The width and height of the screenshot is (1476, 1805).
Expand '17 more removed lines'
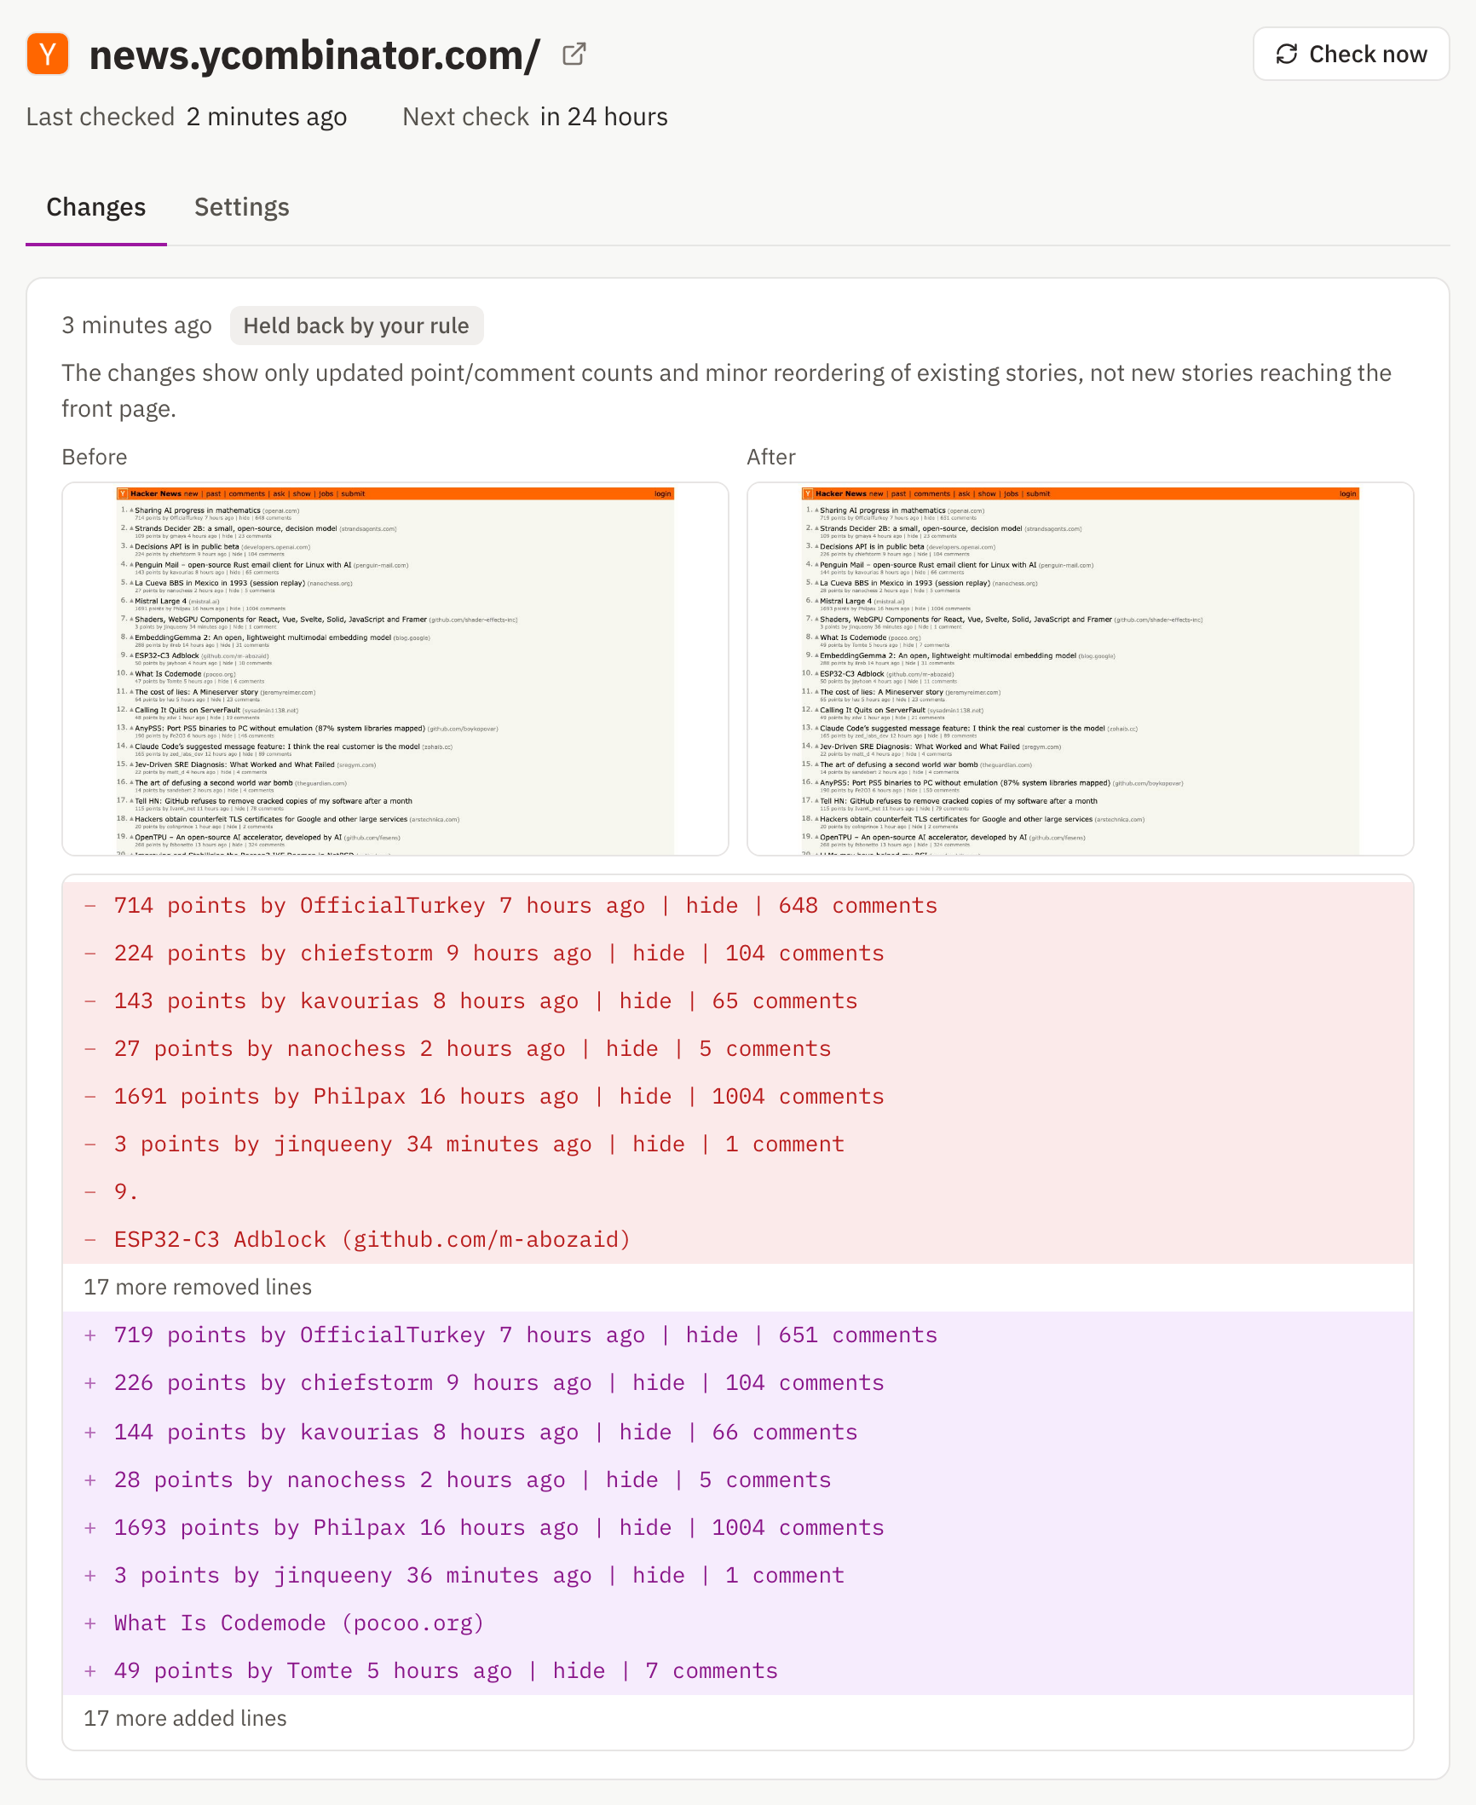(198, 1287)
